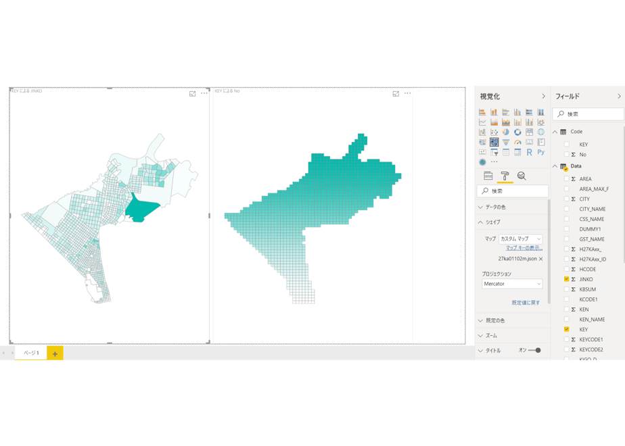The width and height of the screenshot is (625, 446).
Task: Click the 既定値に戻す link
Action: point(526,303)
